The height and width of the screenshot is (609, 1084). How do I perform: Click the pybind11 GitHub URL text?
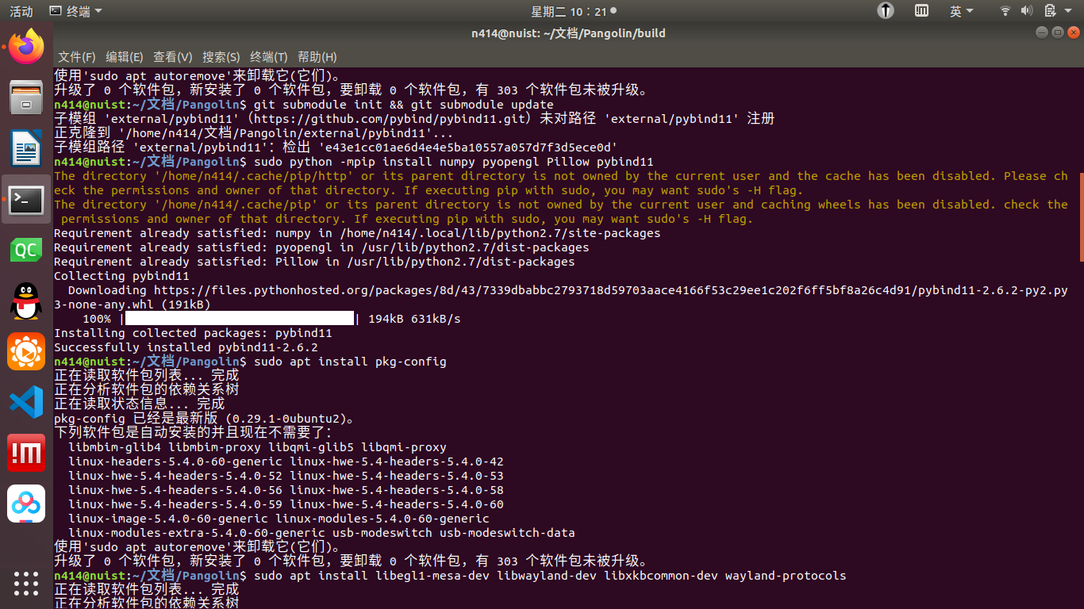pos(391,119)
